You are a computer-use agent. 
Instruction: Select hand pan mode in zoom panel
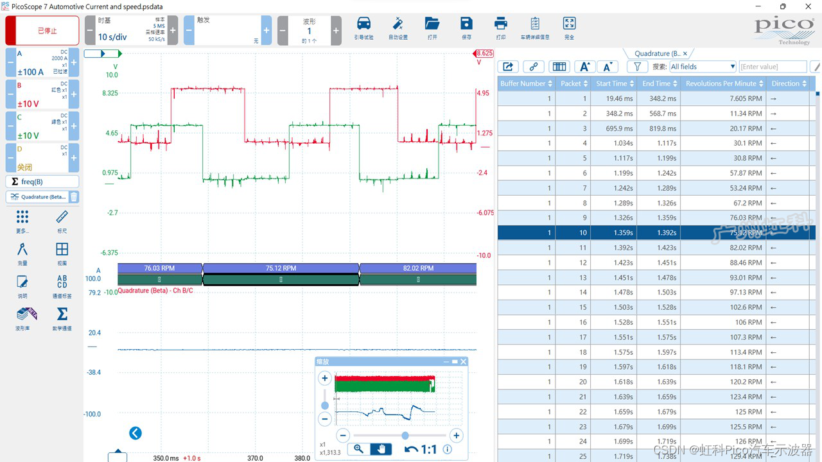(381, 449)
